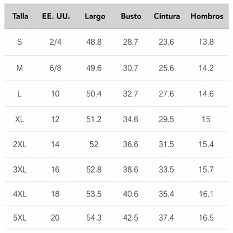Click the 2/4 US size cell

click(55, 42)
